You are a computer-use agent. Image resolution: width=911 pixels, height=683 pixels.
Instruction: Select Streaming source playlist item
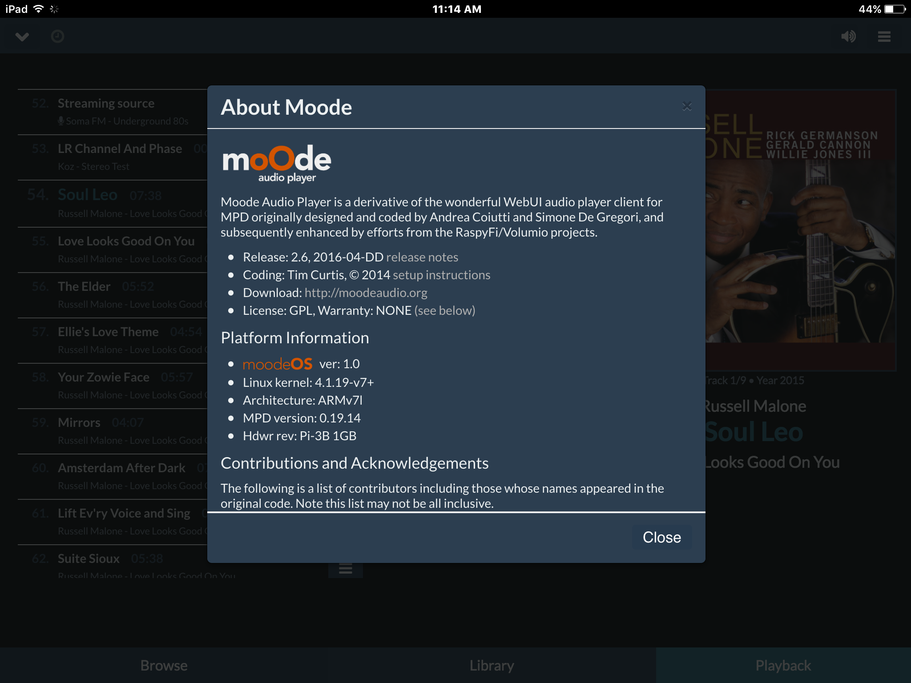coord(113,112)
